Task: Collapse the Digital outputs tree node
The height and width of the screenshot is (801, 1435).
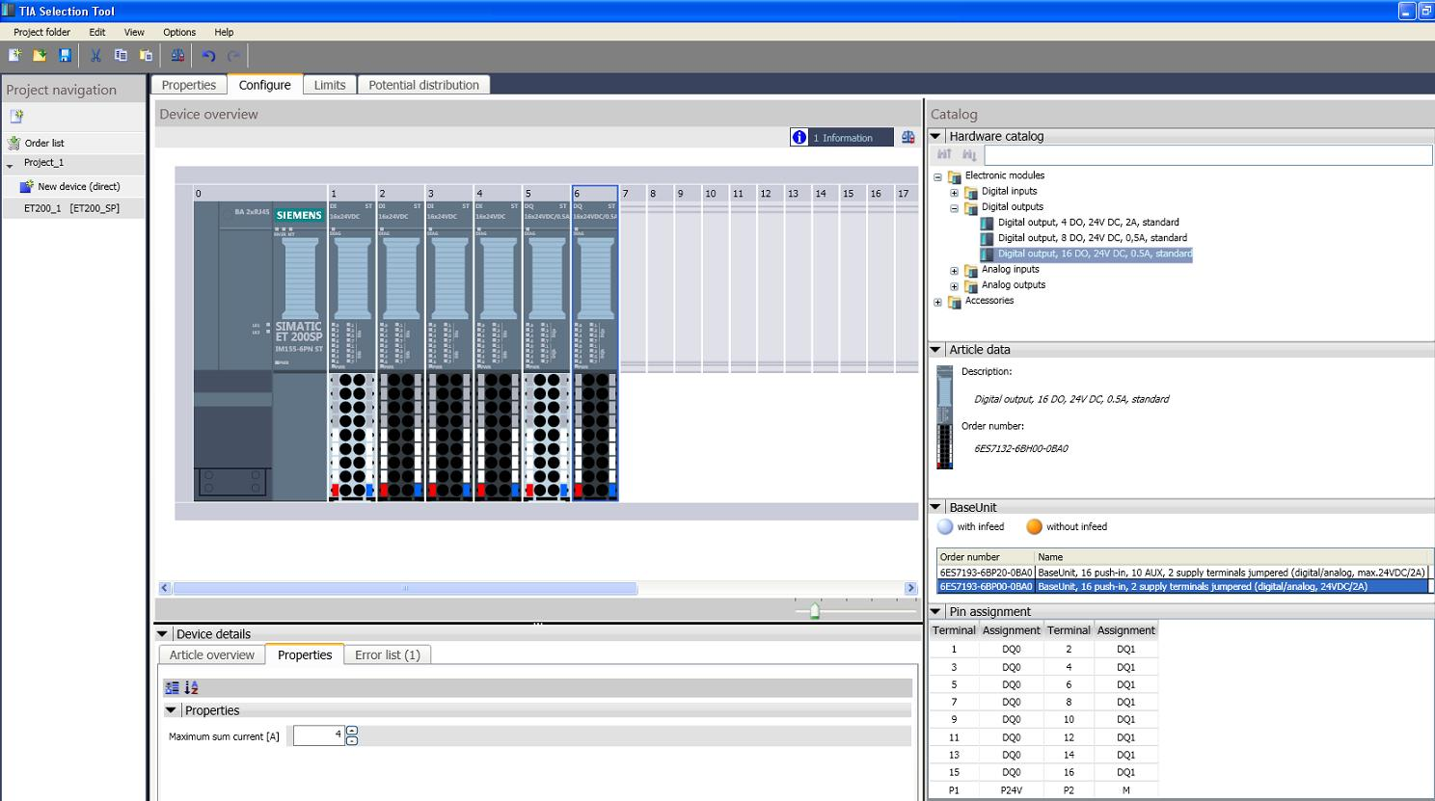Action: (954, 207)
